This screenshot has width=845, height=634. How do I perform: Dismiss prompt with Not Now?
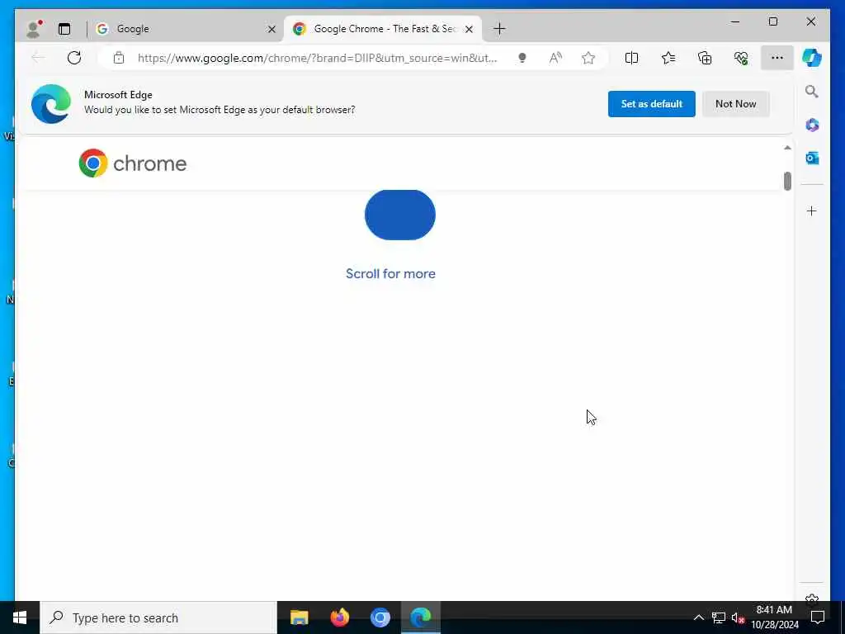point(735,104)
